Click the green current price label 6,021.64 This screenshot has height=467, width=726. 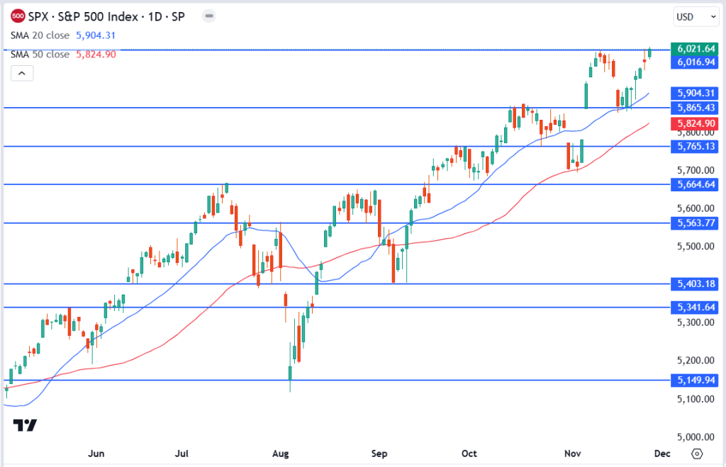point(695,49)
